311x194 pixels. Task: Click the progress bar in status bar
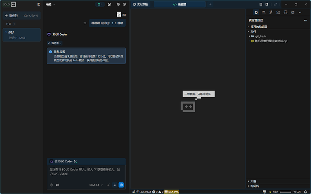pos(285,192)
